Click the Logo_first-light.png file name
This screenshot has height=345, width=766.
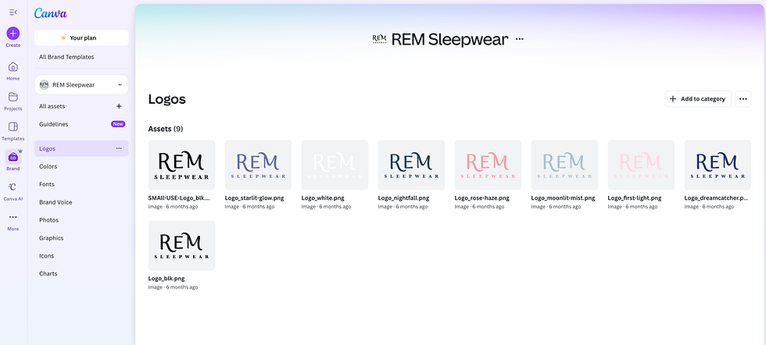635,198
